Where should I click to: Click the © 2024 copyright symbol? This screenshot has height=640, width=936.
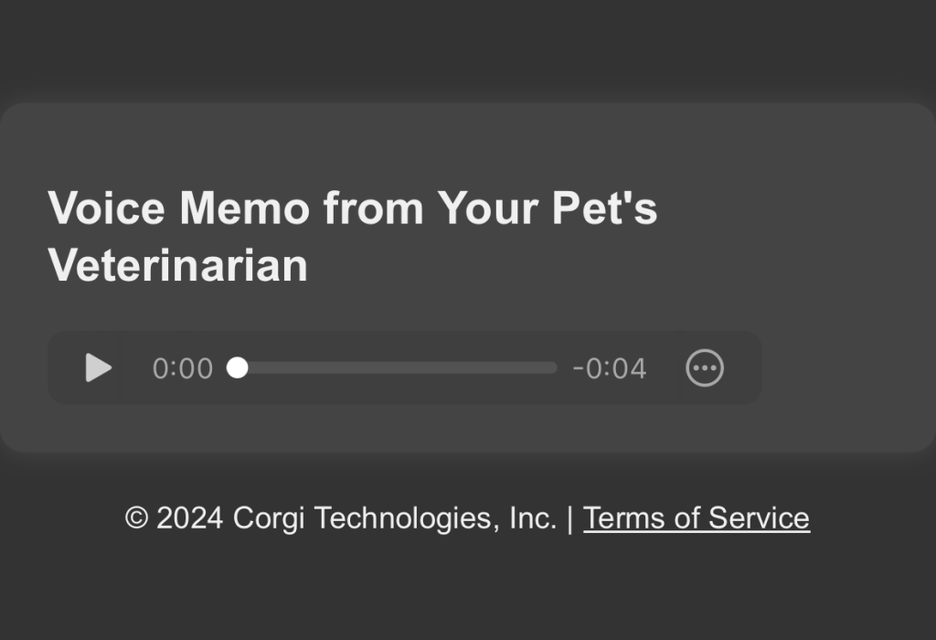point(136,518)
